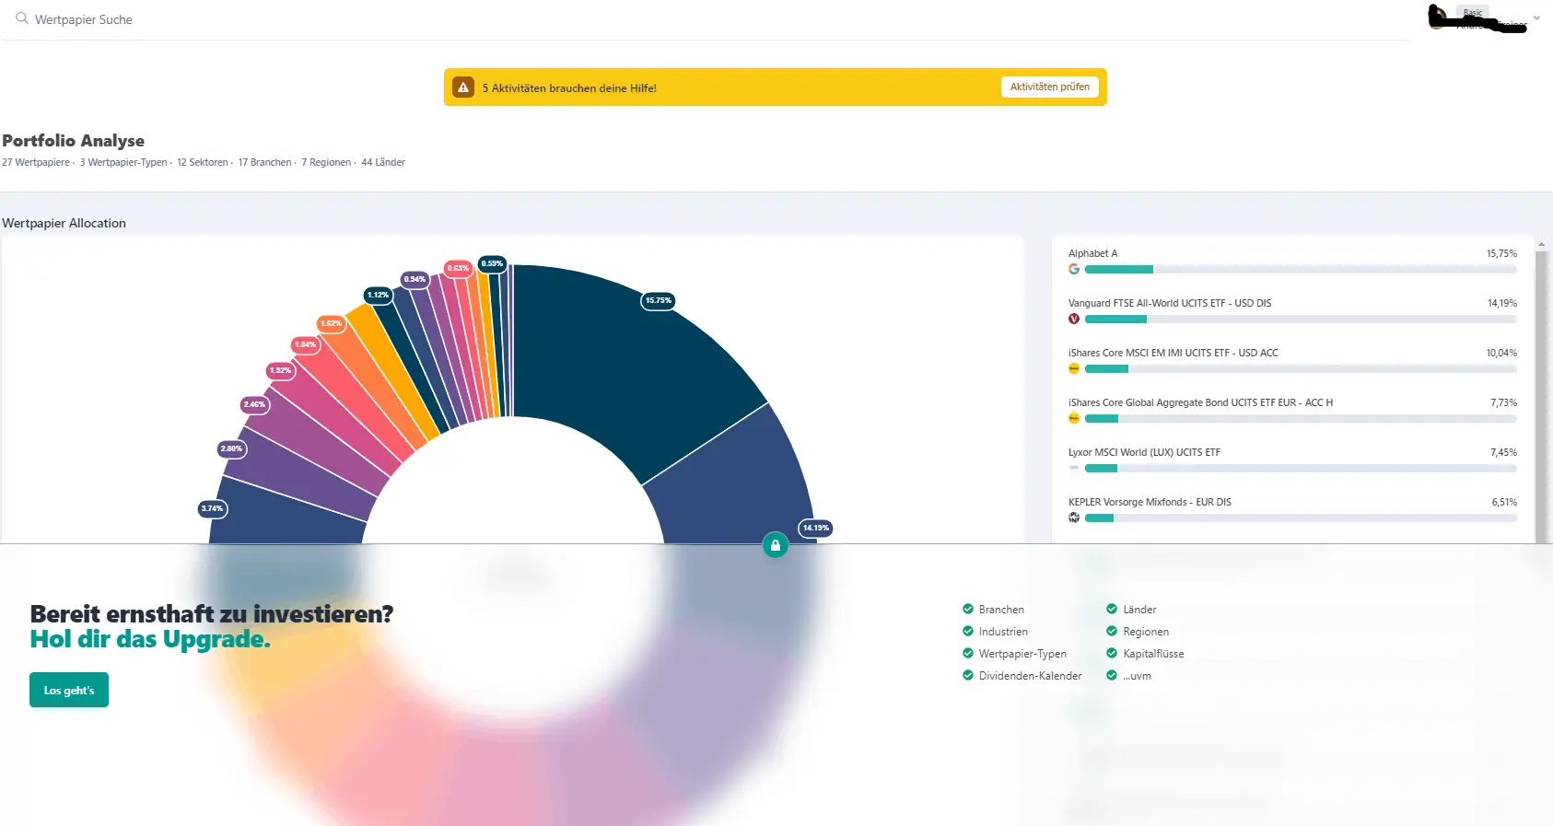The height and width of the screenshot is (826, 1553).
Task: Click the 2.46% chart segment label
Action: click(x=254, y=404)
